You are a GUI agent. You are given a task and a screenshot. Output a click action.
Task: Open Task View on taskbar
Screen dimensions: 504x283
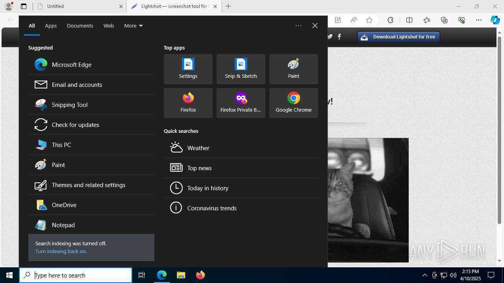142,275
